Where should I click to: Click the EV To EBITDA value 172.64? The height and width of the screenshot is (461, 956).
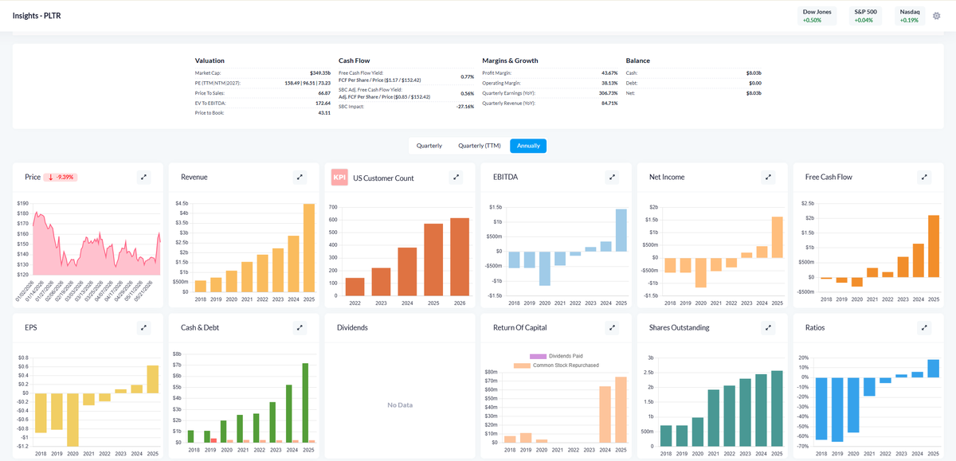tap(322, 103)
